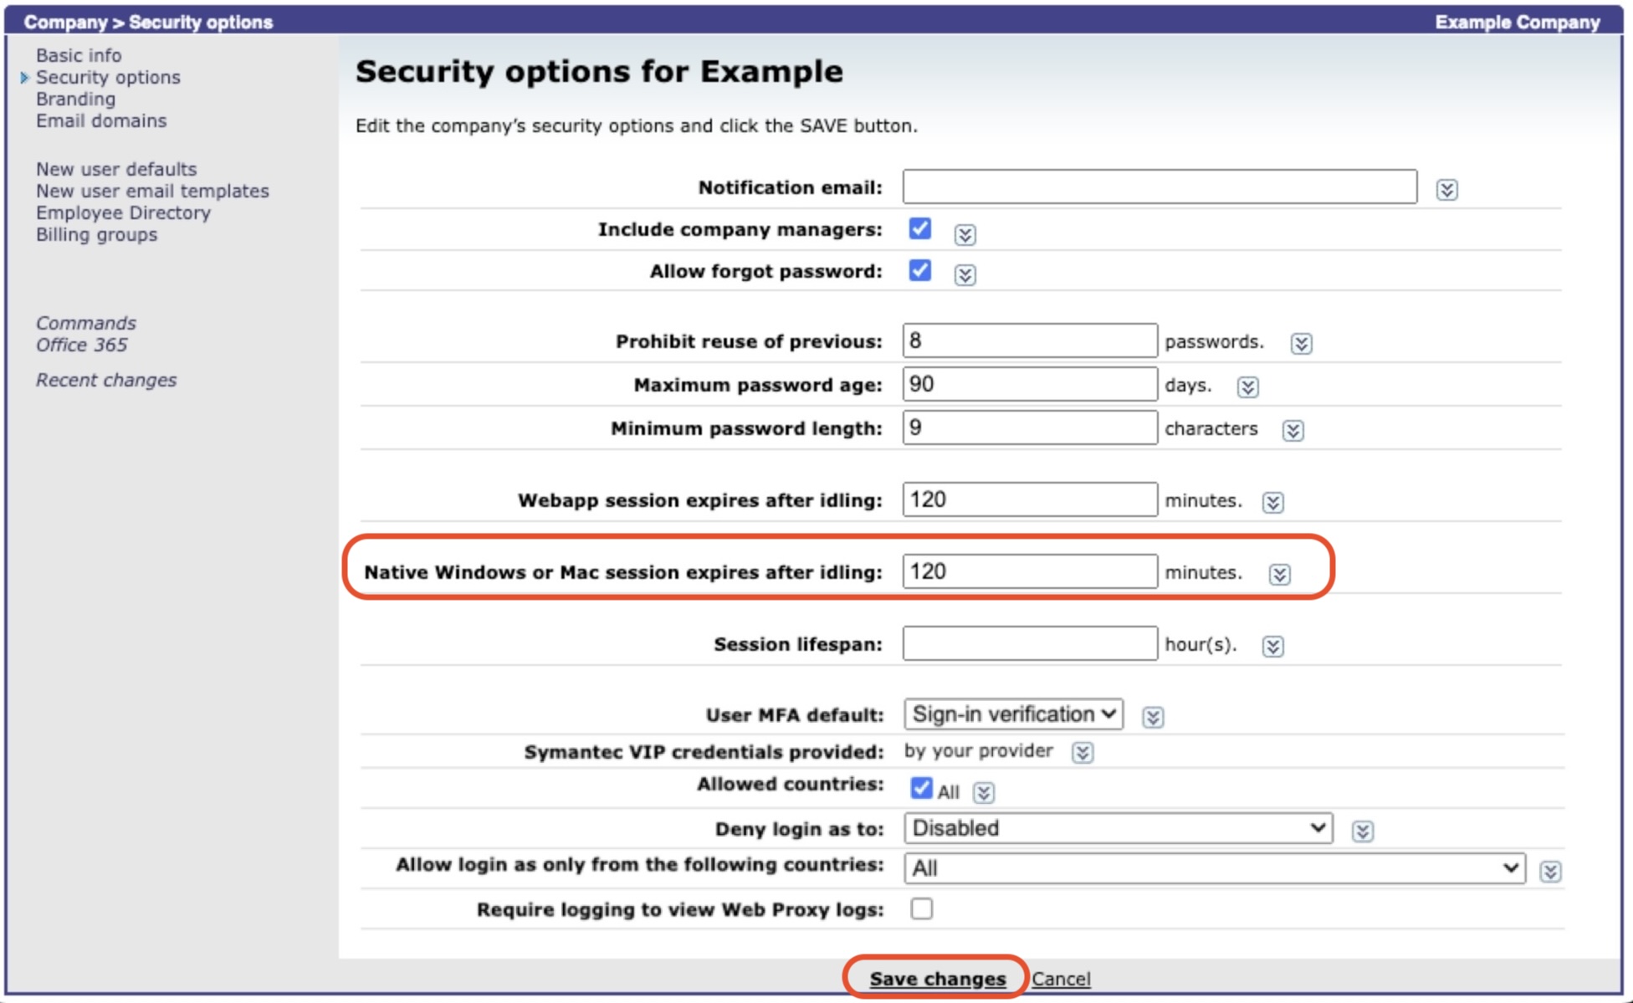Open Commands link in sidebar
The width and height of the screenshot is (1633, 1003).
85,323
